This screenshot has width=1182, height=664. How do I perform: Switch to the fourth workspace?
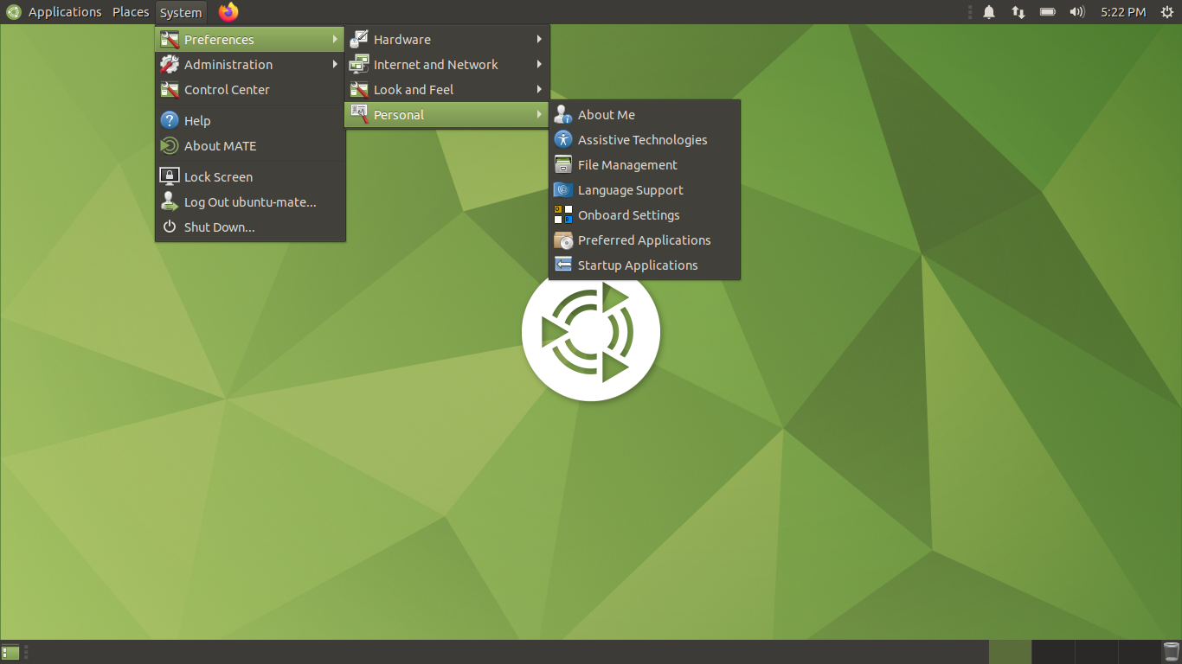1139,652
